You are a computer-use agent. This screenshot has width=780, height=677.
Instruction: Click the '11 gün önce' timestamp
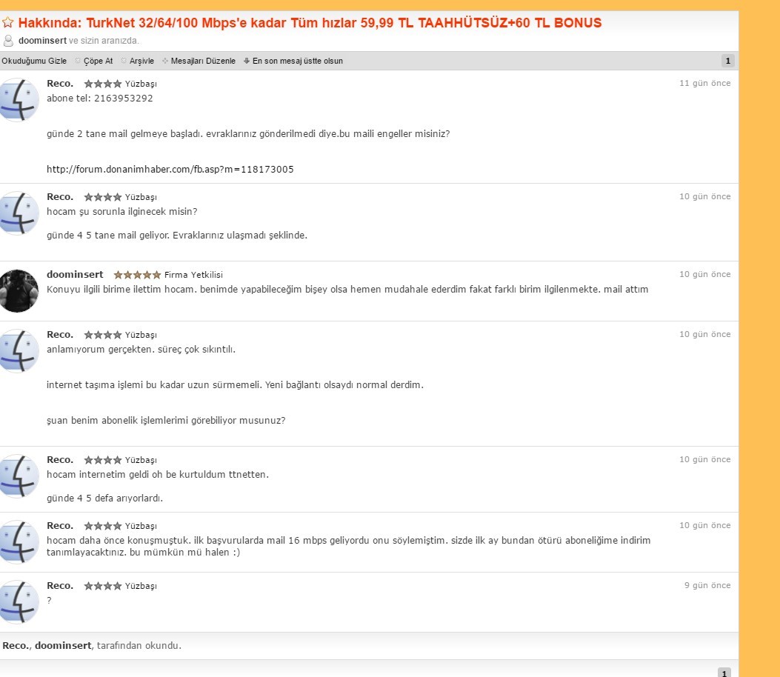click(705, 83)
